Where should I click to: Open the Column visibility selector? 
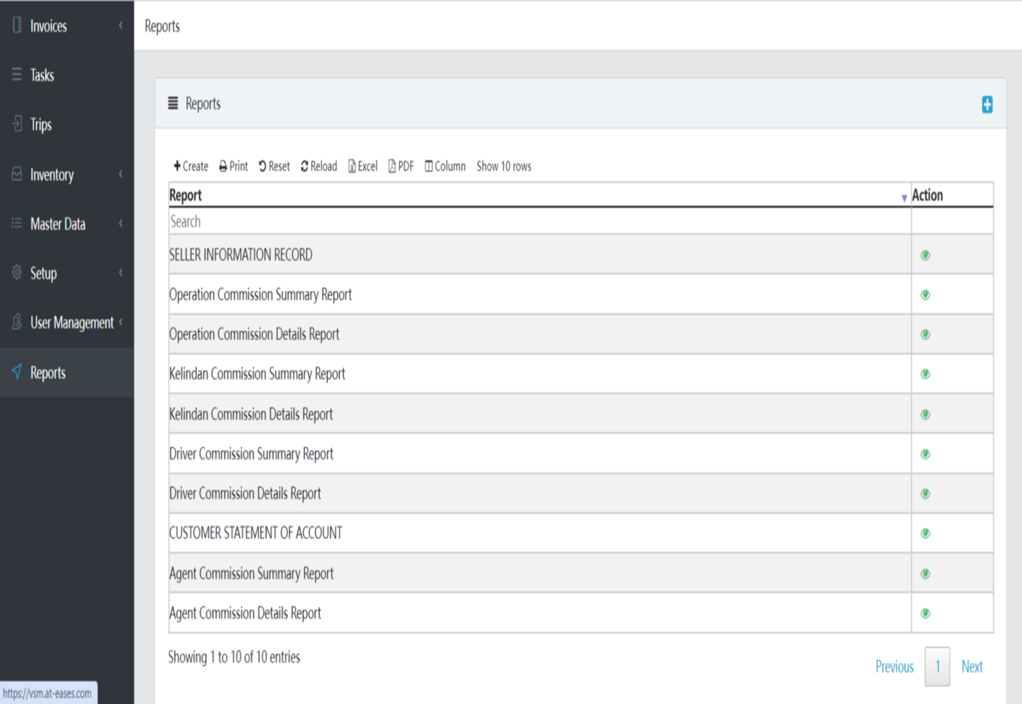coord(445,167)
